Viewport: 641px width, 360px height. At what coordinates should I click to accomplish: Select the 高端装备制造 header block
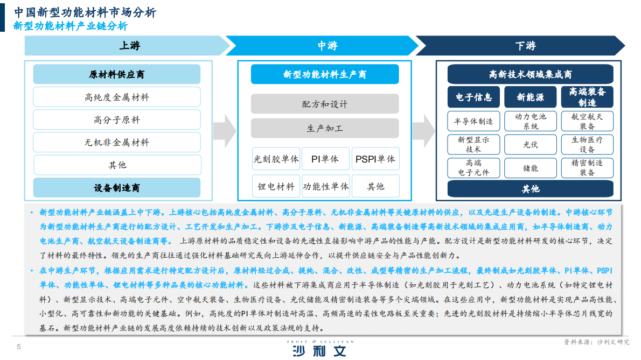(x=587, y=97)
